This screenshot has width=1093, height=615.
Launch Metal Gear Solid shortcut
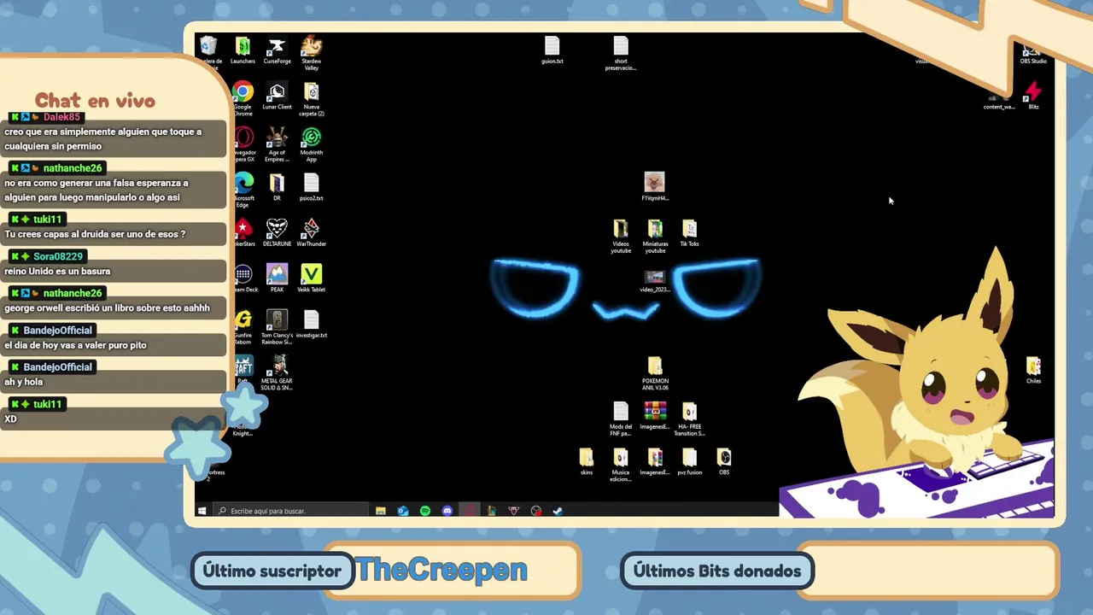click(x=277, y=372)
